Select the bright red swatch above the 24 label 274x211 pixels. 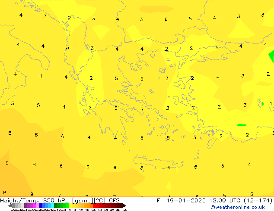94,205
